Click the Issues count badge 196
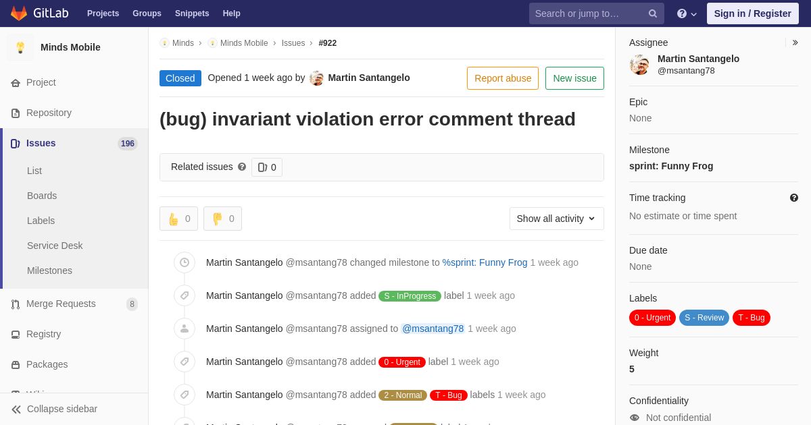811x425 pixels. pyautogui.click(x=128, y=144)
